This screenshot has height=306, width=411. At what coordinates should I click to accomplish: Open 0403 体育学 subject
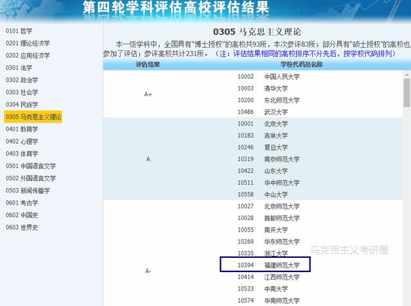coord(22,154)
